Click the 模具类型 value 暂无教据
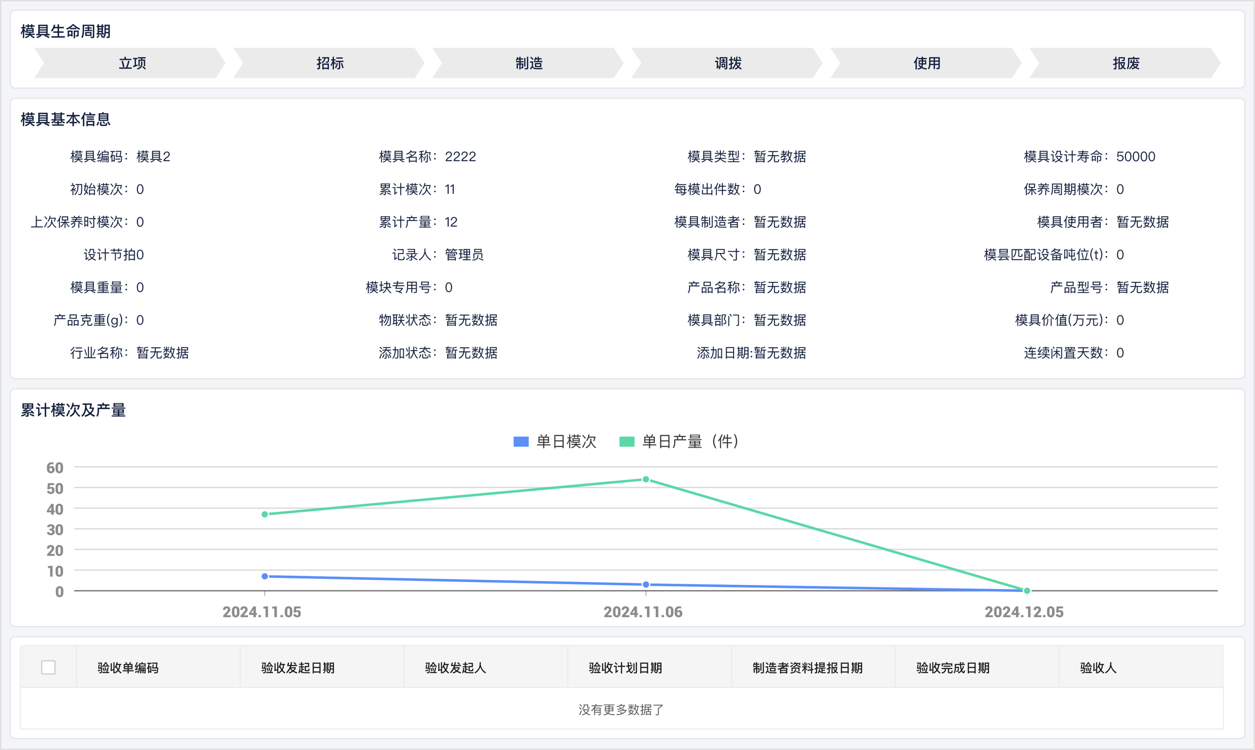Screen dimensions: 1255x750 coord(780,157)
